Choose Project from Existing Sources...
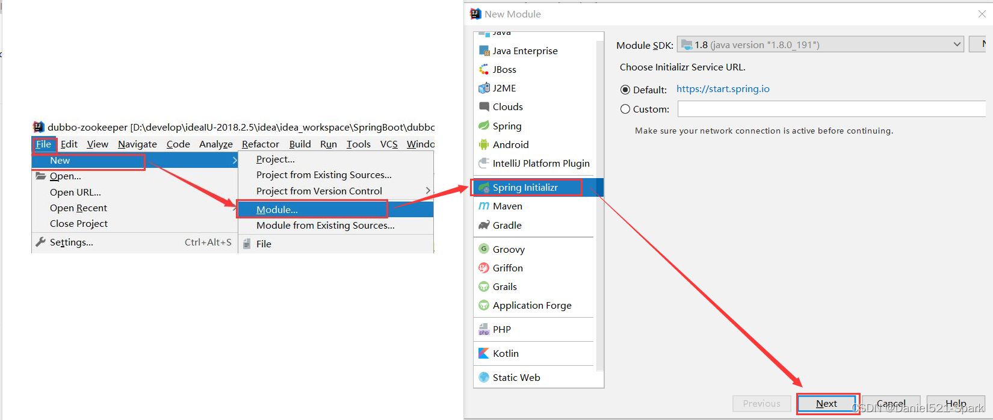The width and height of the screenshot is (993, 420). click(x=336, y=174)
